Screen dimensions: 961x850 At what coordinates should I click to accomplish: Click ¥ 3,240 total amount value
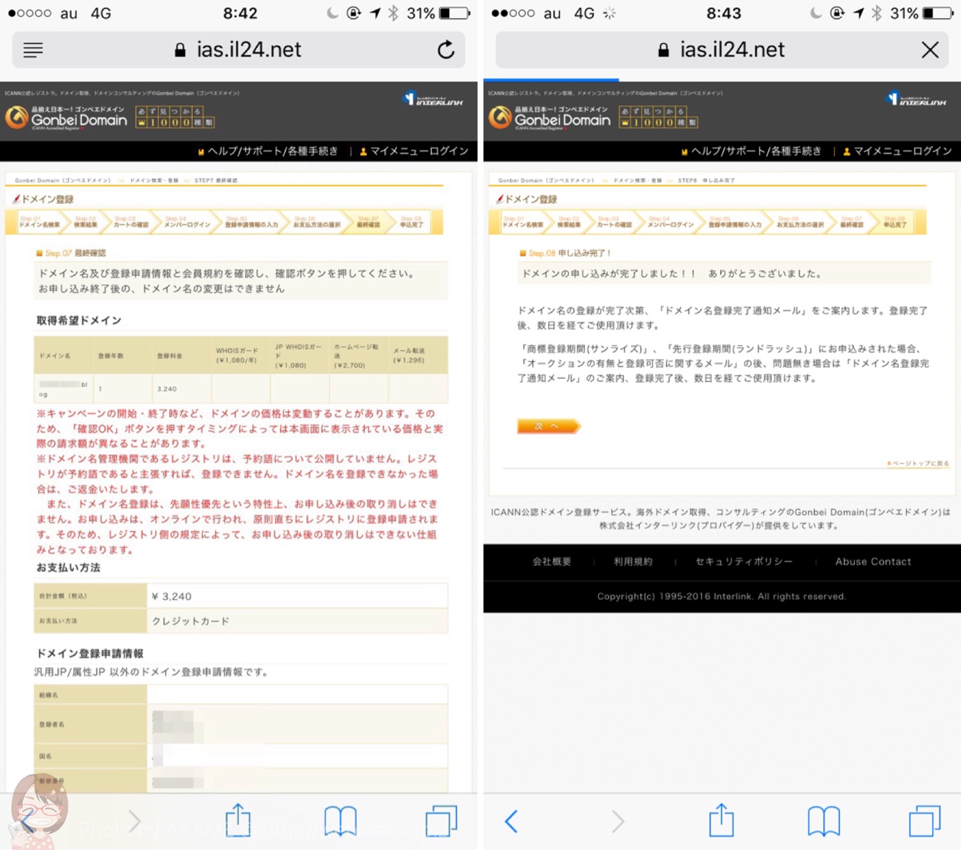click(171, 597)
